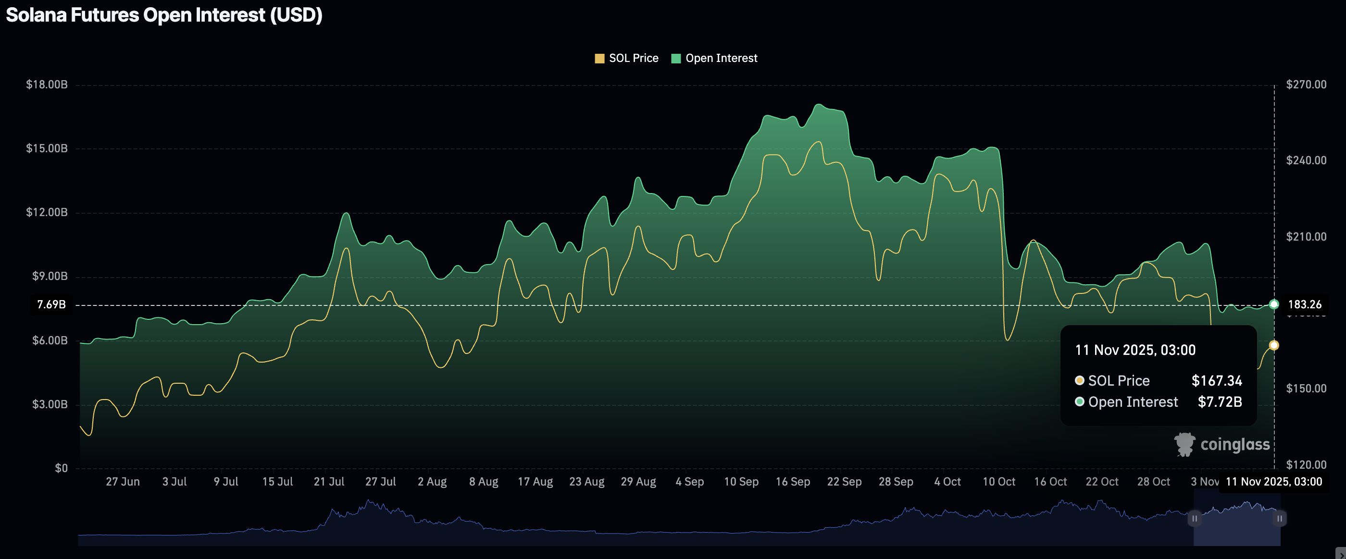Click the coinglass watermark logo
The width and height of the screenshot is (1346, 559).
click(x=1221, y=445)
